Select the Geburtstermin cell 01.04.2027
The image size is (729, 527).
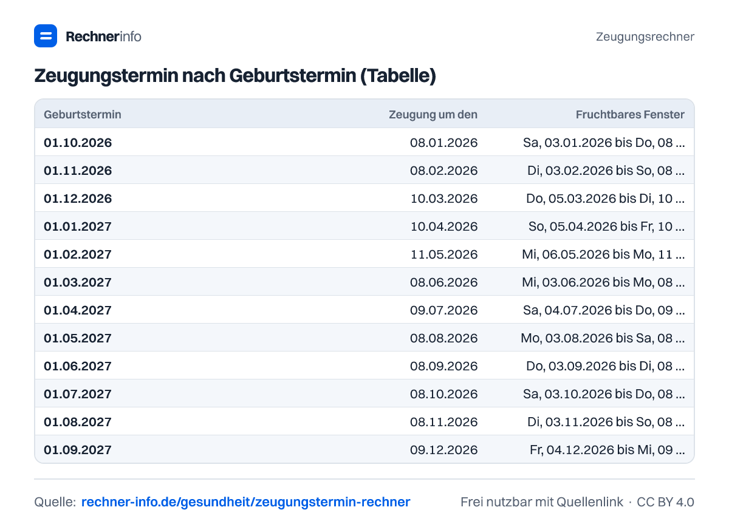78,310
